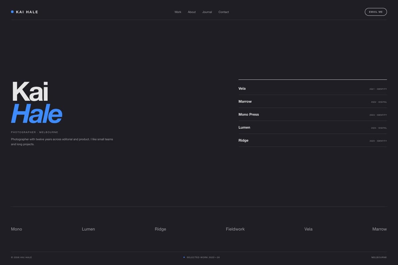Click the "2022 · DIGITAL" label
The width and height of the screenshot is (398, 265).
point(379,102)
